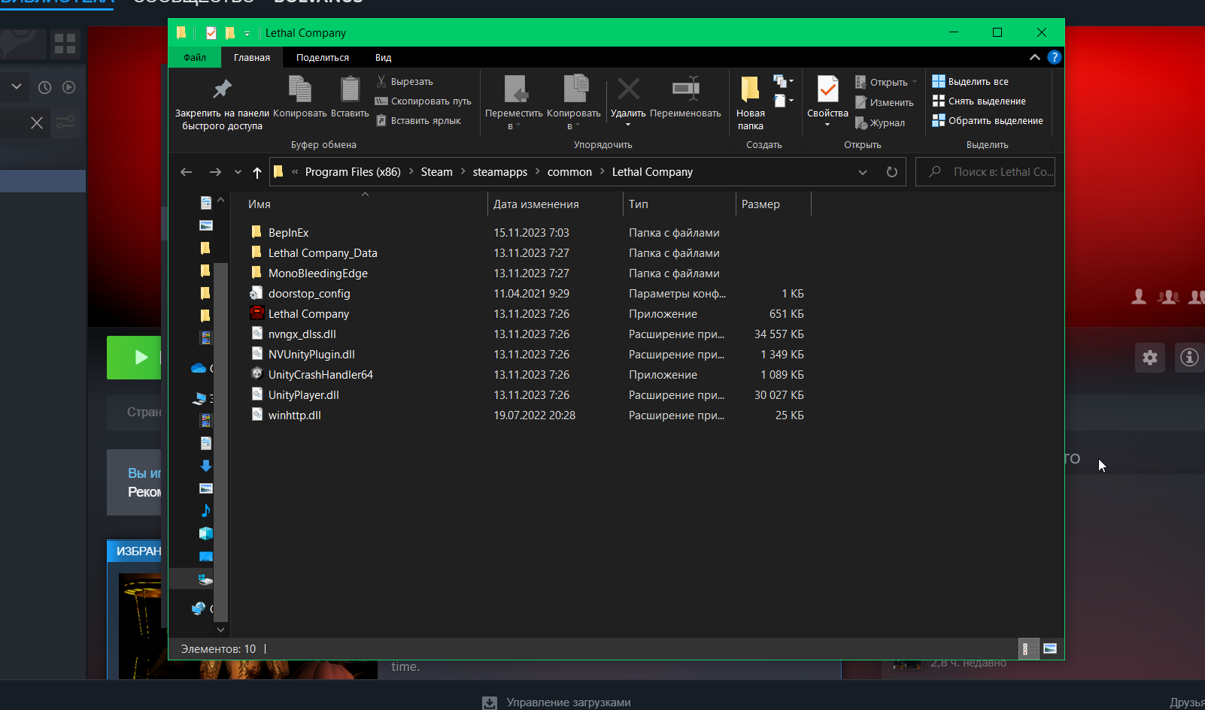Switch to the Вид (View) tab
Image resolution: width=1205 pixels, height=710 pixels.
(x=384, y=57)
